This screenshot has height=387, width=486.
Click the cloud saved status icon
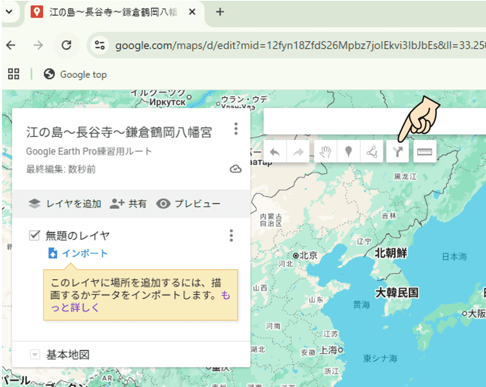236,169
